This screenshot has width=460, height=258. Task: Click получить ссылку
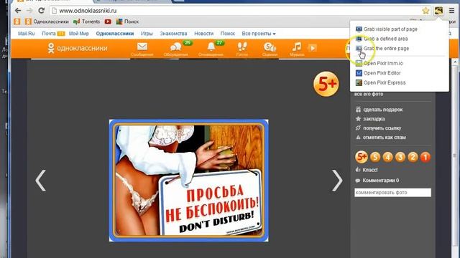tap(379, 128)
